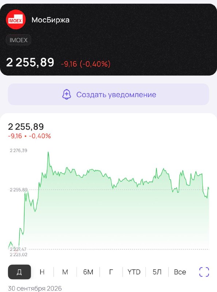
Task: Tap the 30 сентября 2026 date label
Action: tap(35, 288)
